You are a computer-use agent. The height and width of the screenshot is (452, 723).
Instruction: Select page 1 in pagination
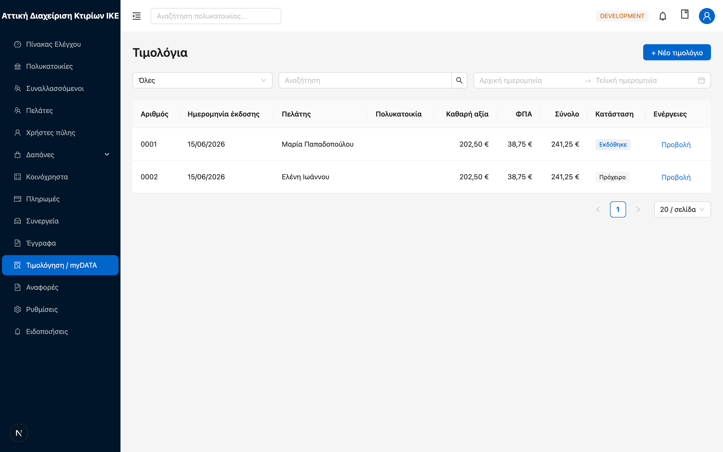point(618,210)
